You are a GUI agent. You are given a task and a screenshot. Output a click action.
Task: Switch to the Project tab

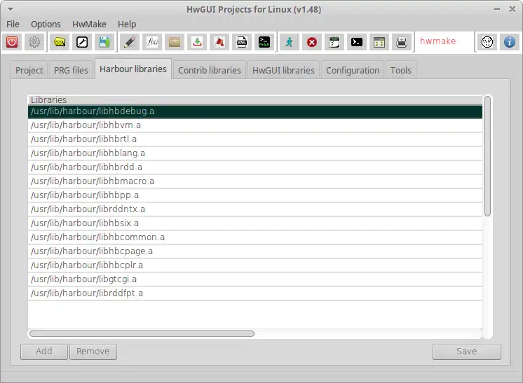click(x=29, y=70)
